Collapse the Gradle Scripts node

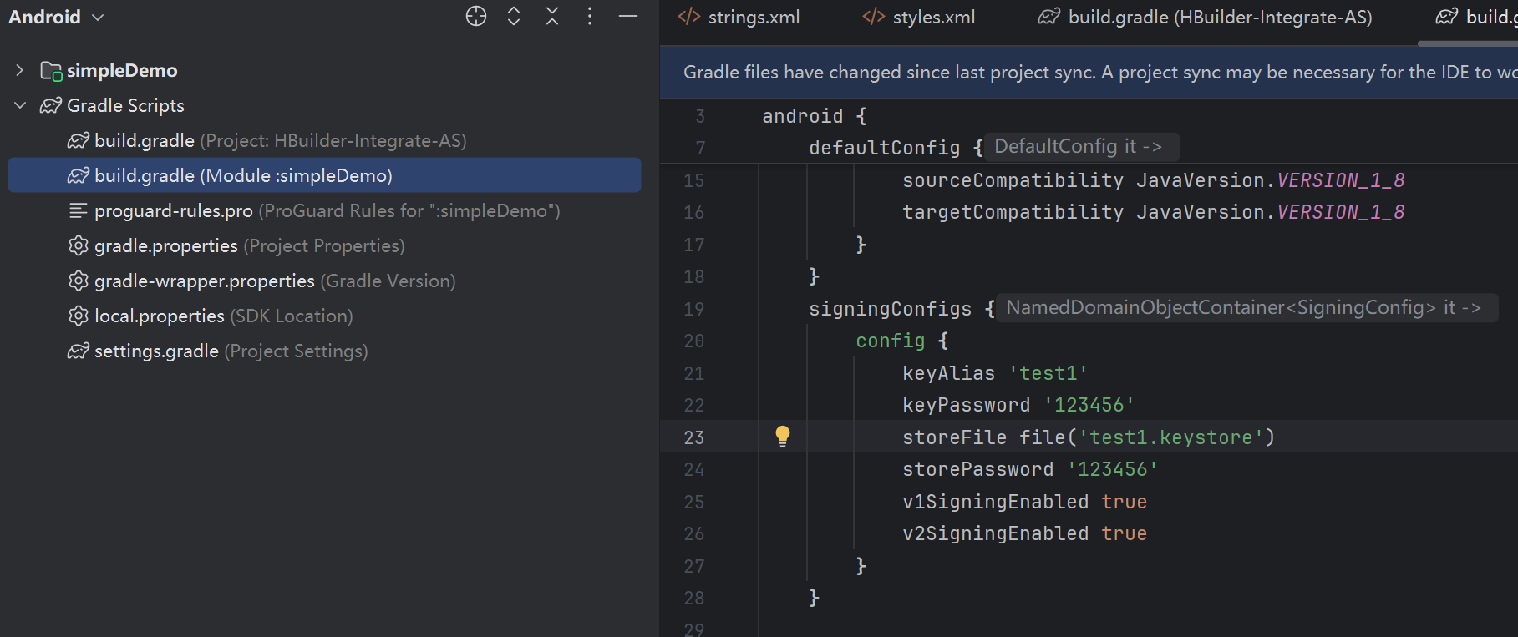[20, 105]
